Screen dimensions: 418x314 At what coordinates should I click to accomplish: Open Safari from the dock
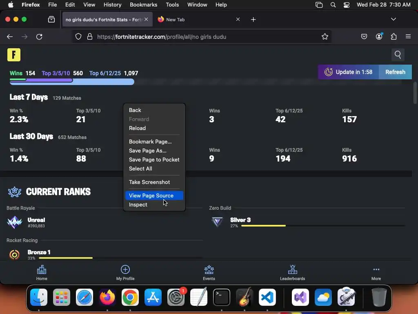(84, 297)
